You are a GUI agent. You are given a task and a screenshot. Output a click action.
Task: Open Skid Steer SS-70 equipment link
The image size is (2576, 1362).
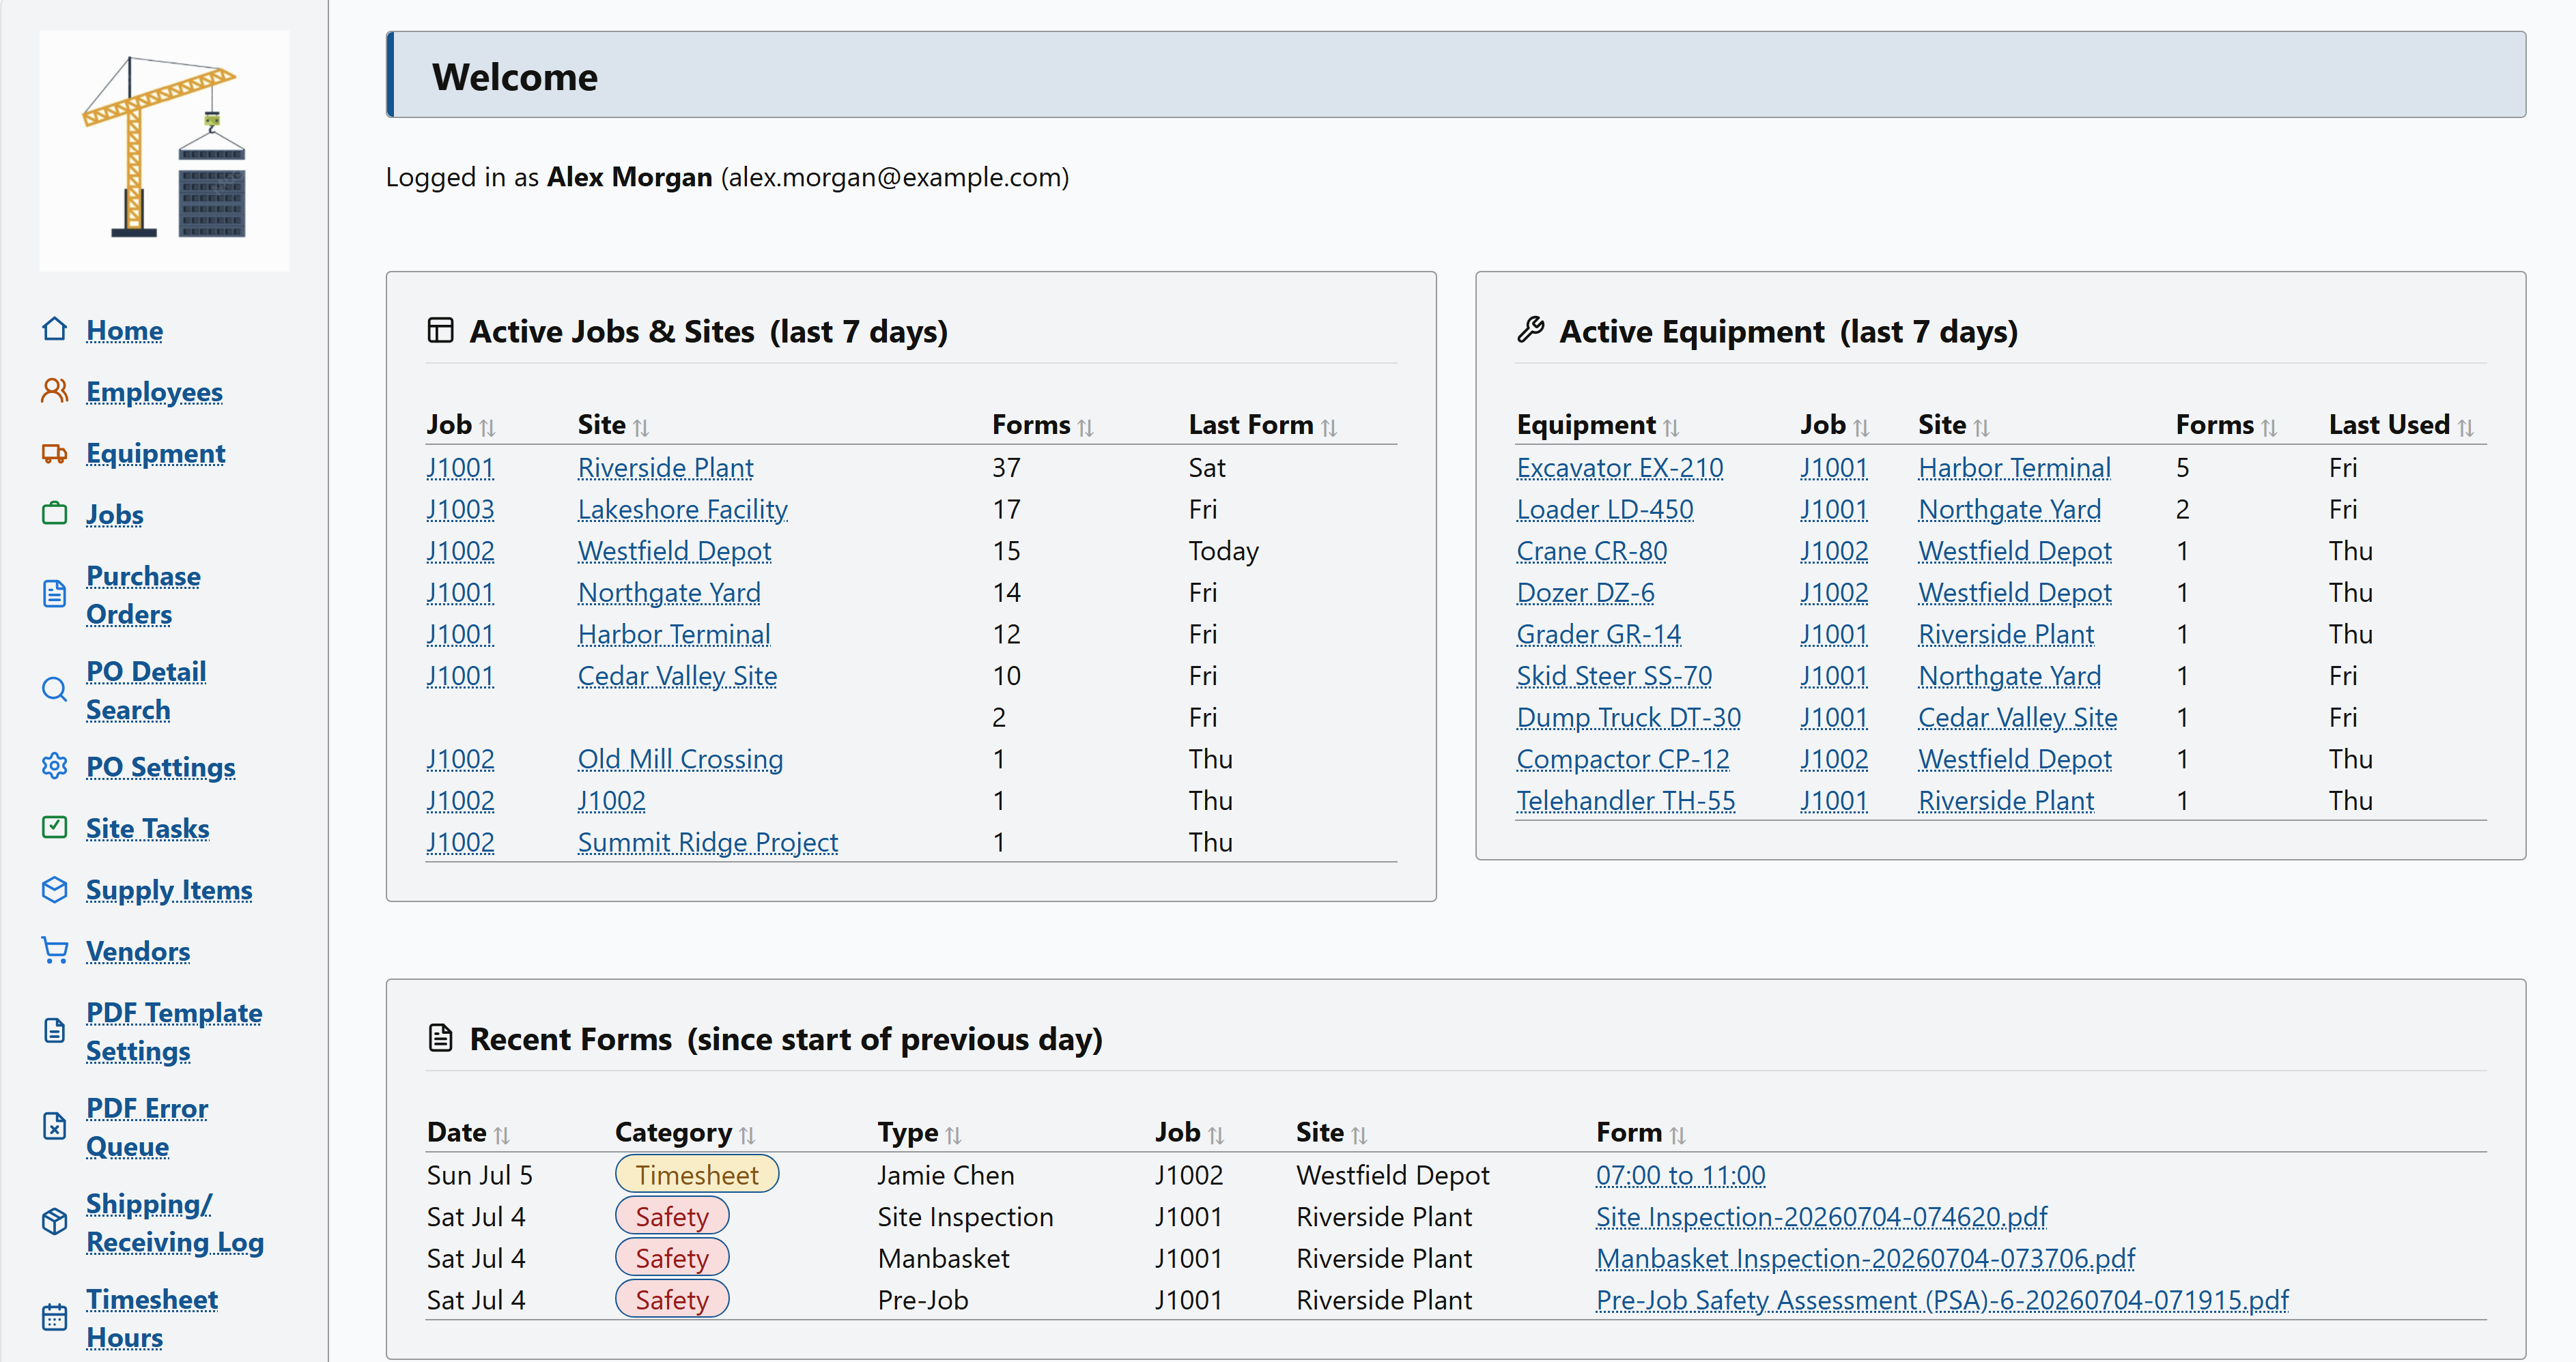point(1614,676)
